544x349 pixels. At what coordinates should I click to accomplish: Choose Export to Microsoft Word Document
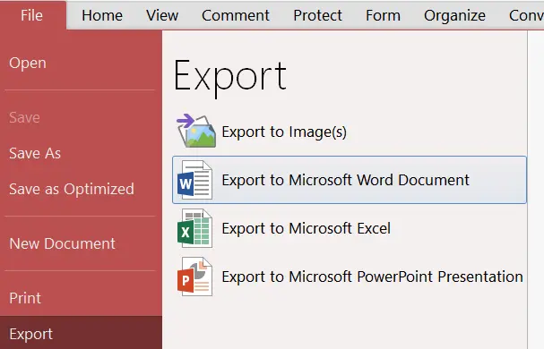point(350,180)
